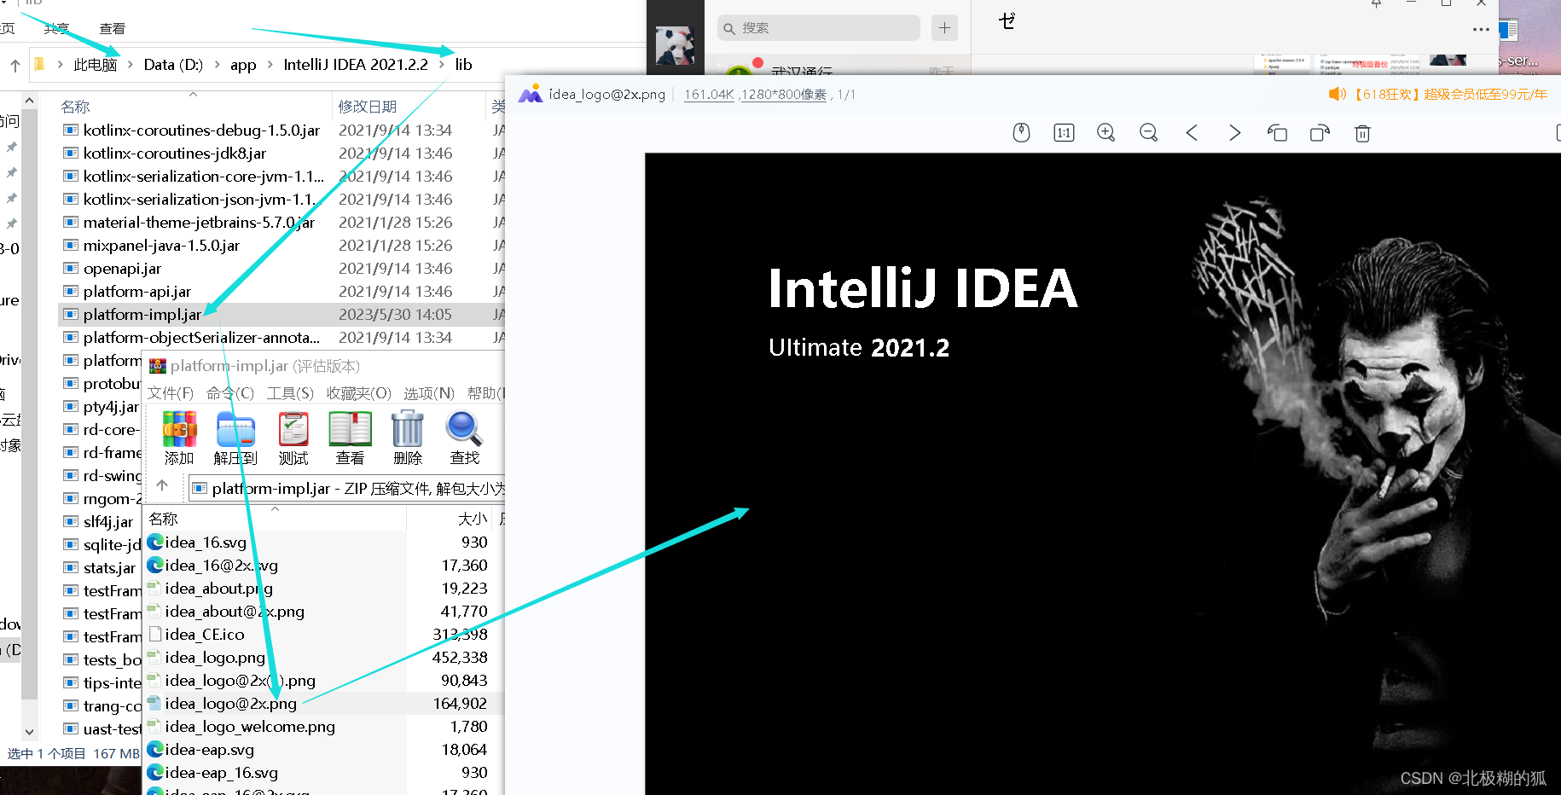Image resolution: width=1561 pixels, height=795 pixels.
Task: Click the panda avatar in chat app
Action: (x=675, y=45)
